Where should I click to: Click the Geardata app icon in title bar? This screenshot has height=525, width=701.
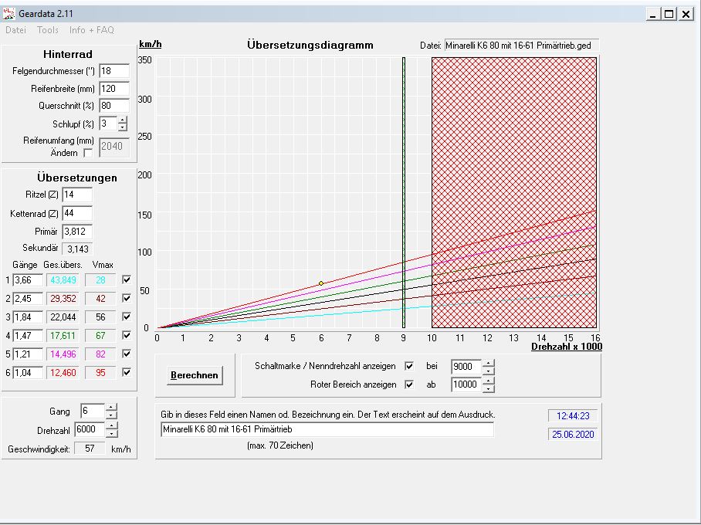[x=10, y=13]
